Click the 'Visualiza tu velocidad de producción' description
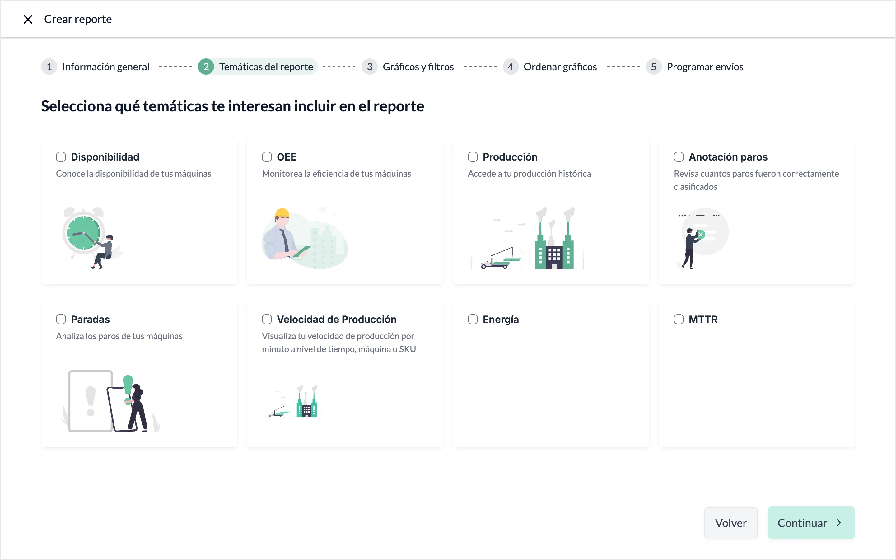This screenshot has width=896, height=560. pyautogui.click(x=339, y=343)
